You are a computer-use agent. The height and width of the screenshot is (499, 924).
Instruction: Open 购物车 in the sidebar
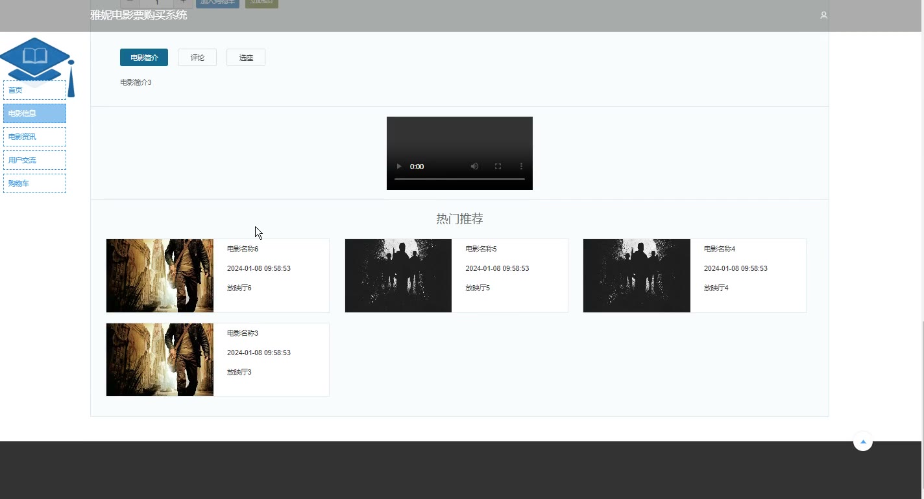click(x=34, y=183)
